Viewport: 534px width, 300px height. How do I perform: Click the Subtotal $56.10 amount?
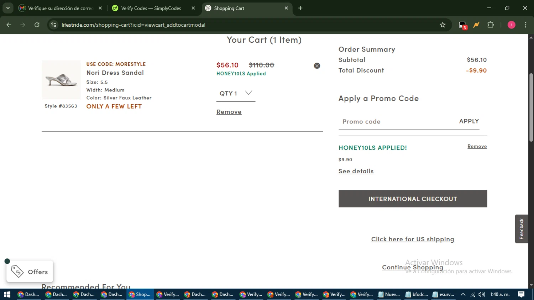coord(477,60)
